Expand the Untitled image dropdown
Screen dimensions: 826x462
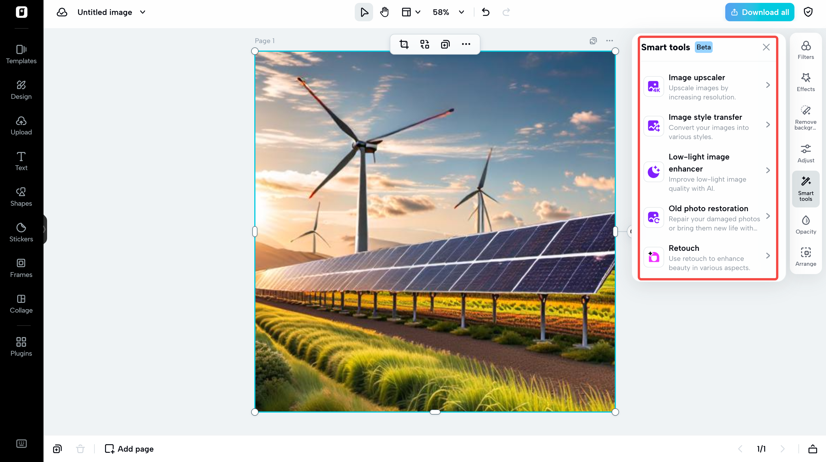(143, 12)
